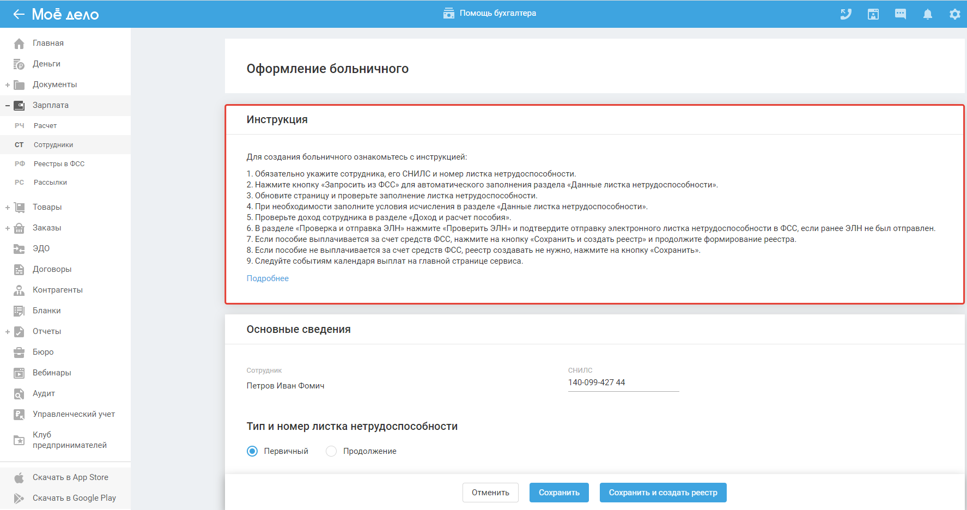The height and width of the screenshot is (510, 967).
Task: Select the Продолжение radio button
Action: pos(331,451)
